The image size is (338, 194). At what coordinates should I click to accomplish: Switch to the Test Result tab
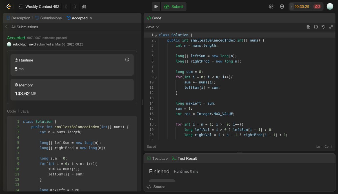pos(184,158)
